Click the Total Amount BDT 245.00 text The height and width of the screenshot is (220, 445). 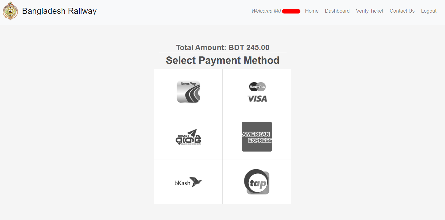[x=222, y=47]
